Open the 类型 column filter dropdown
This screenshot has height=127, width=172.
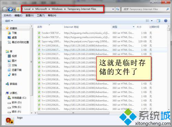(x=133, y=27)
